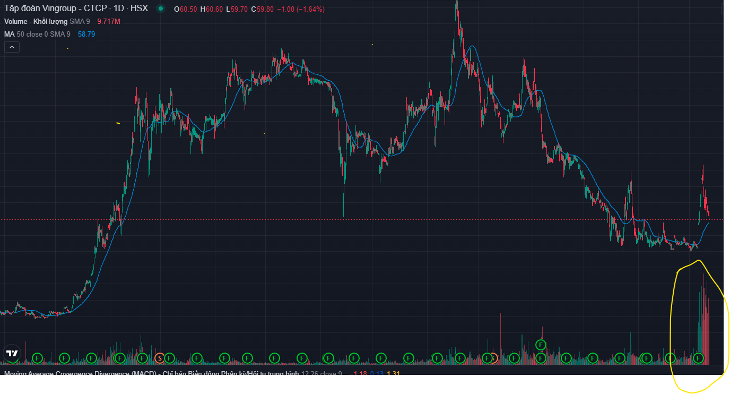
Task: Click the red MACD value −1.18
Action: coord(359,374)
